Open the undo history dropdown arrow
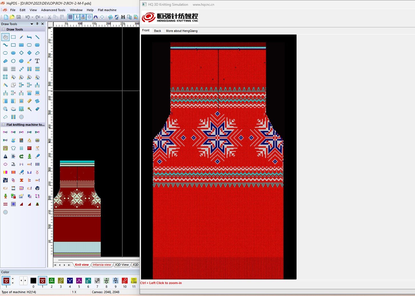The width and height of the screenshot is (415, 296). tap(32, 17)
